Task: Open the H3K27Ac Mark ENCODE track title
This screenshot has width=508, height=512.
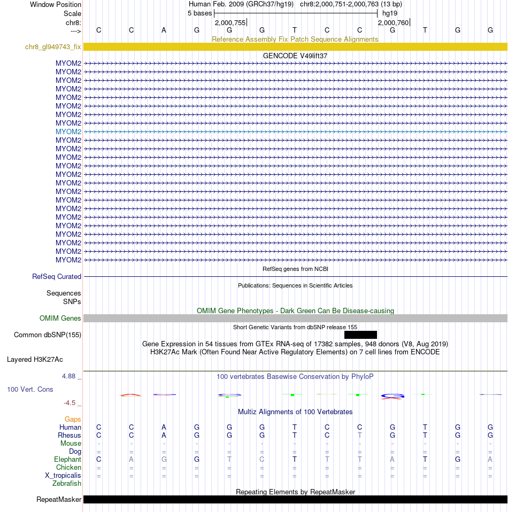Action: (x=295, y=352)
